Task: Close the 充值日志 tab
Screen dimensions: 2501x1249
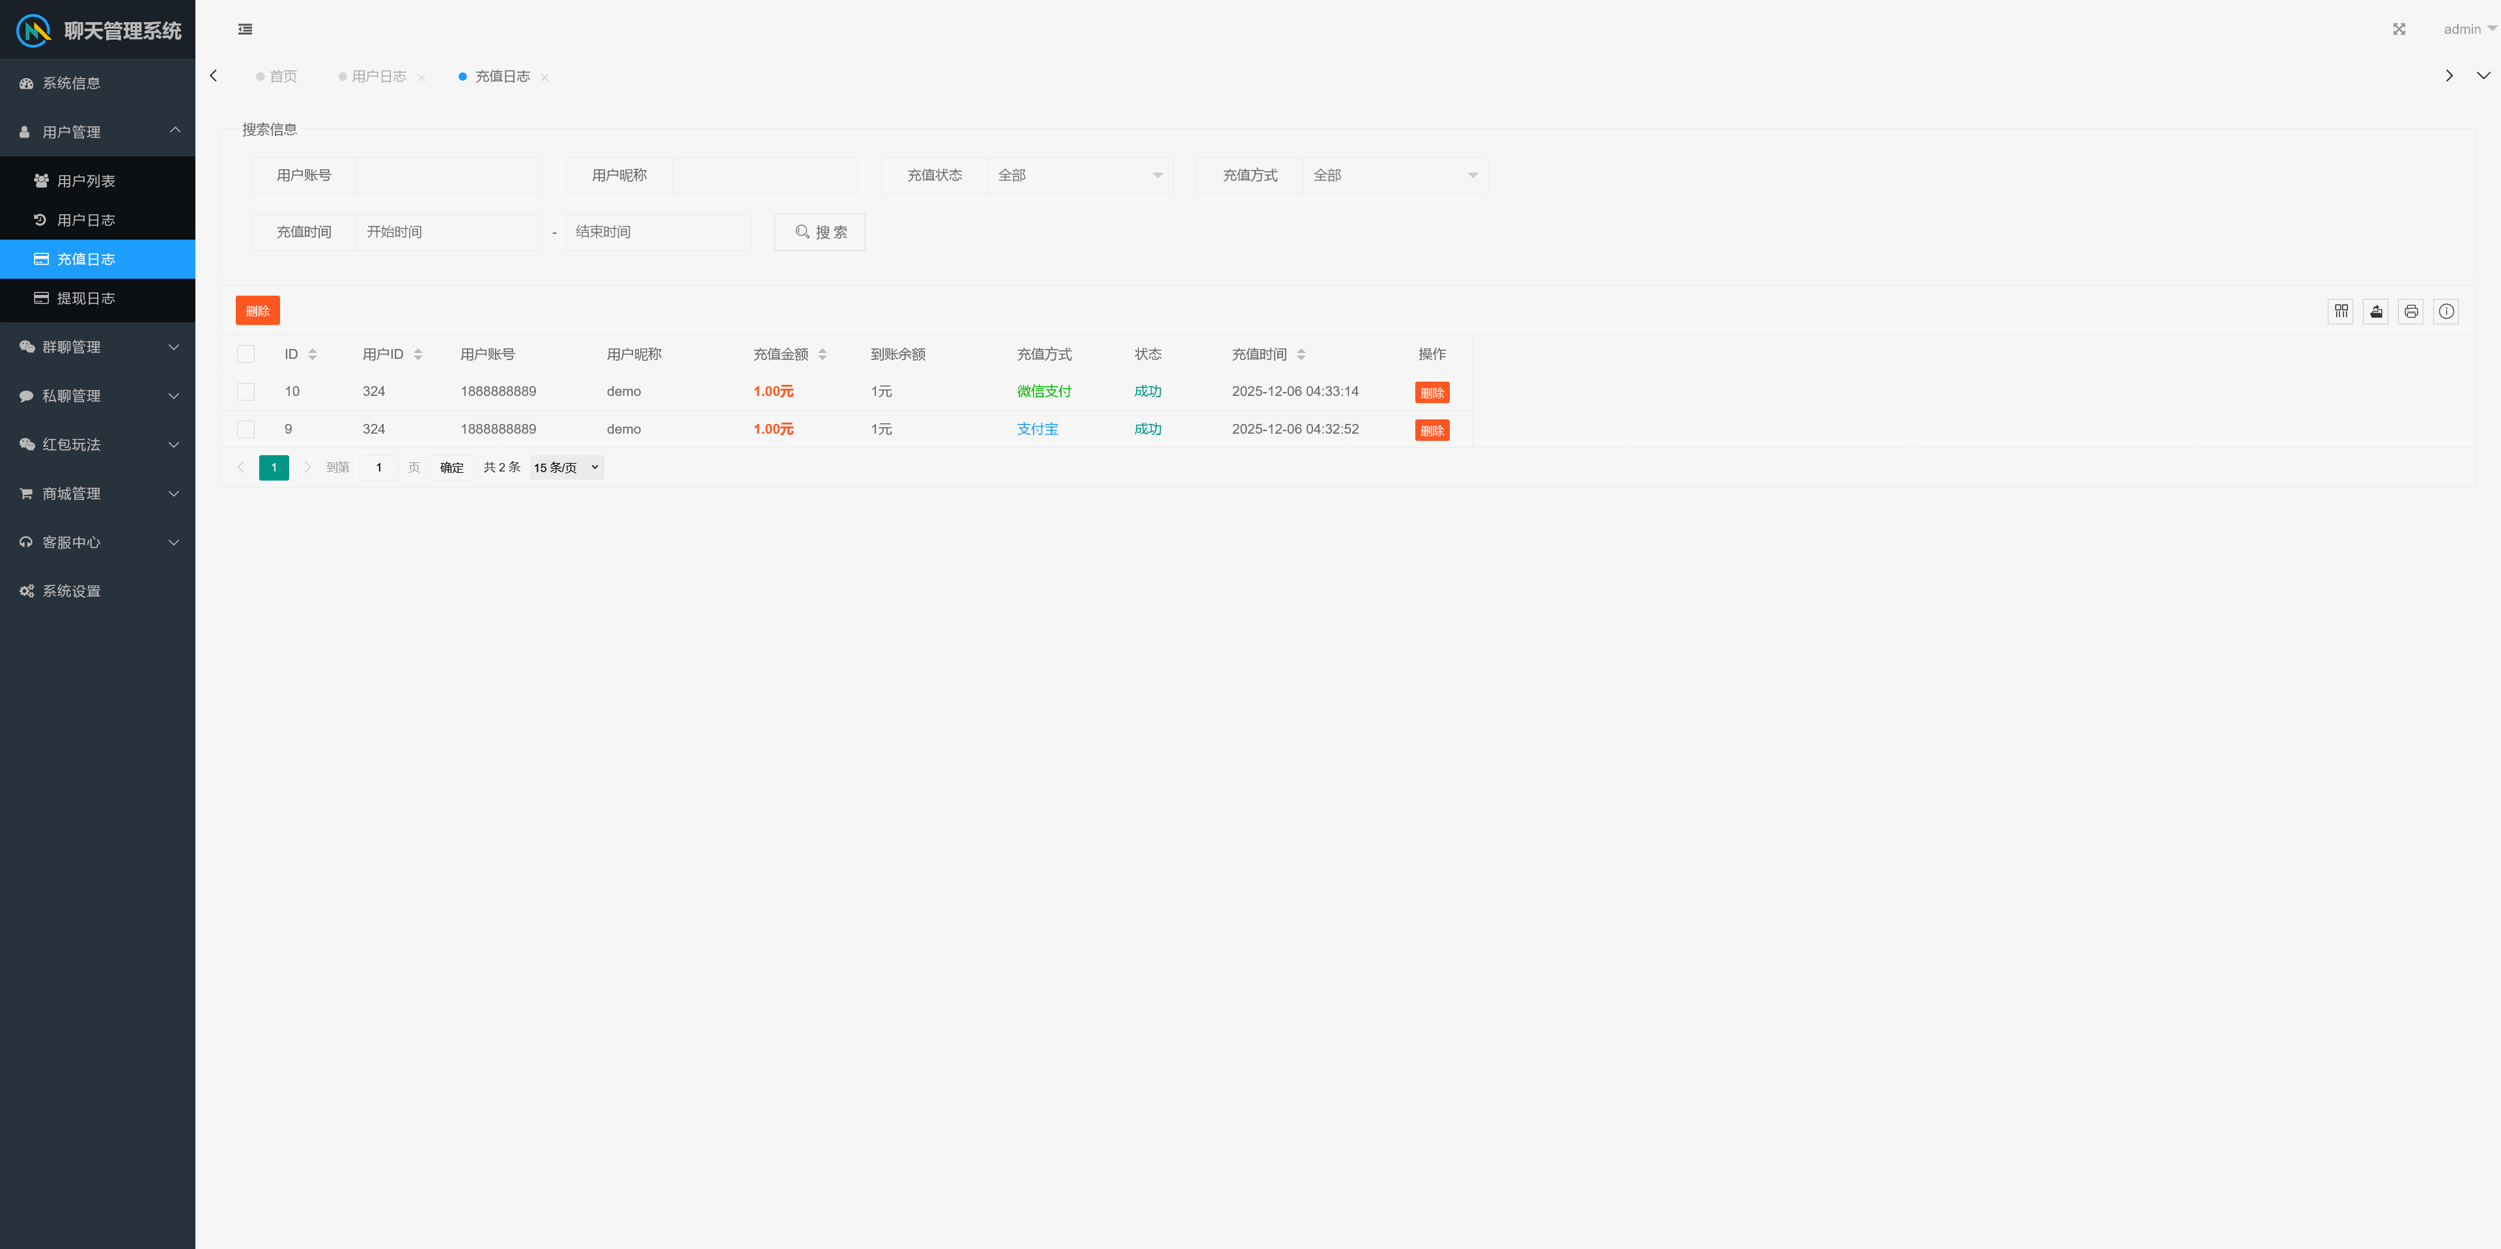Action: click(x=544, y=77)
